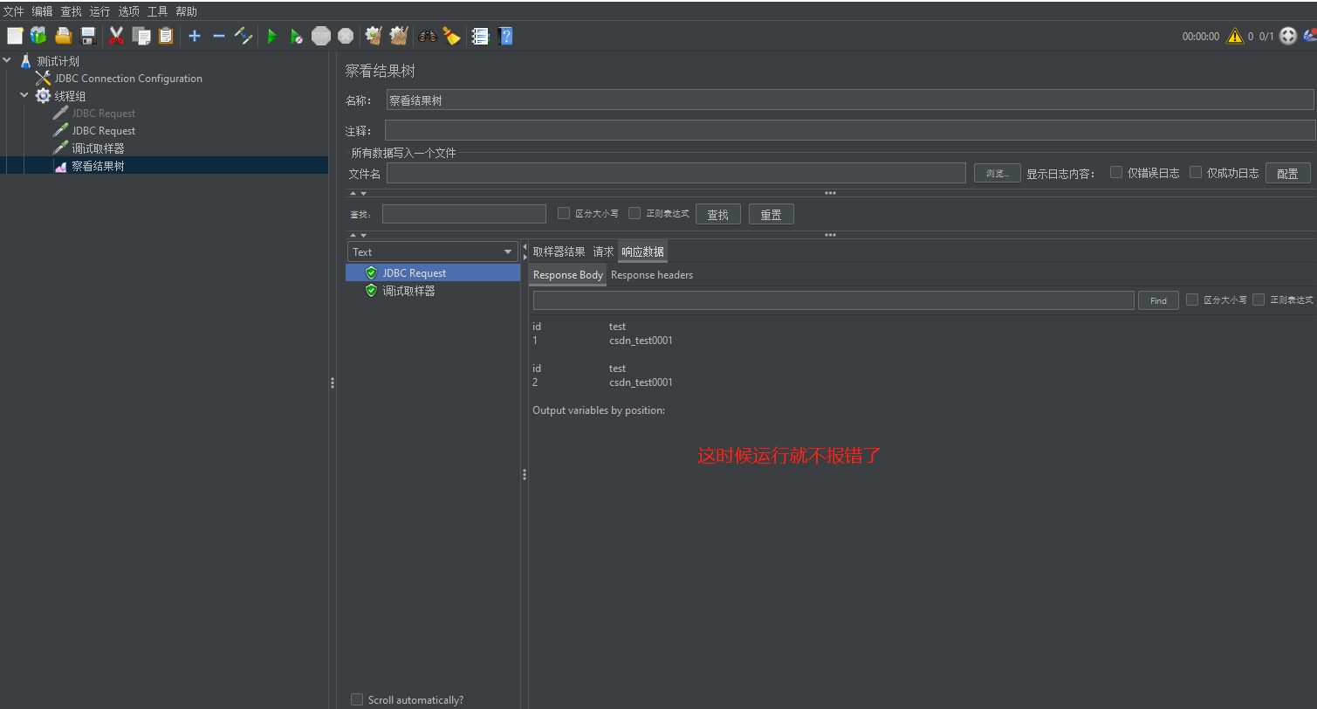Image resolution: width=1317 pixels, height=709 pixels.
Task: Clear results with single broom-gear icon
Action: tap(374, 36)
